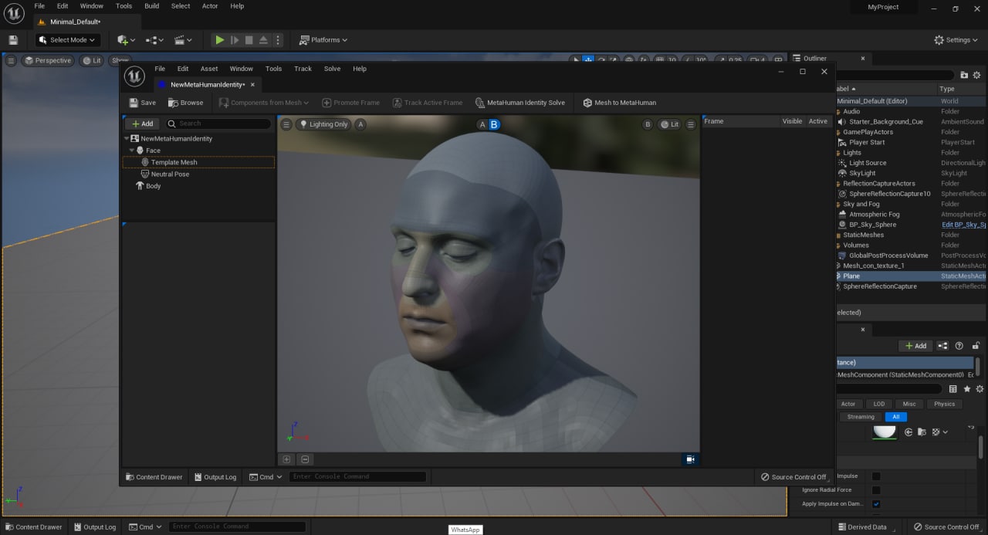Click the minus zoom button below the identity viewport

[305, 459]
